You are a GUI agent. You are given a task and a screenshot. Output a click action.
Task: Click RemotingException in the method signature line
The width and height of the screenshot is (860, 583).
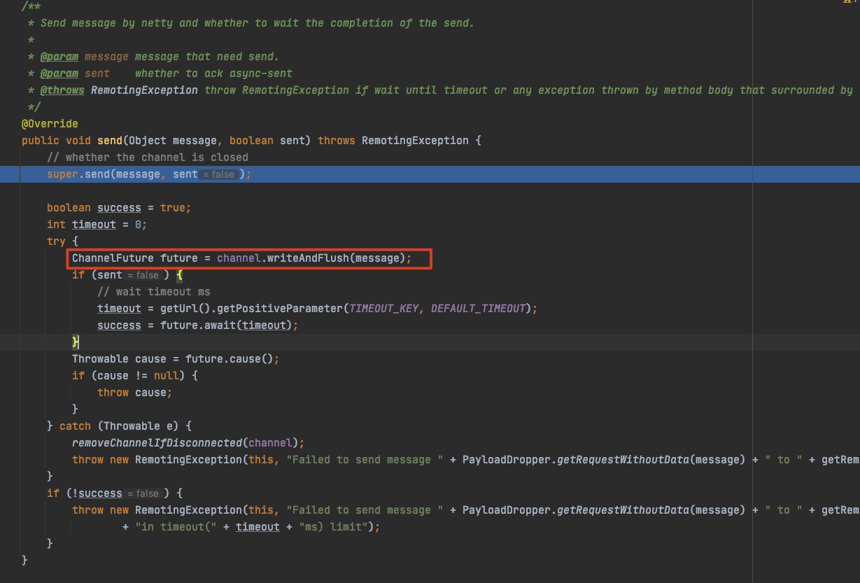415,140
